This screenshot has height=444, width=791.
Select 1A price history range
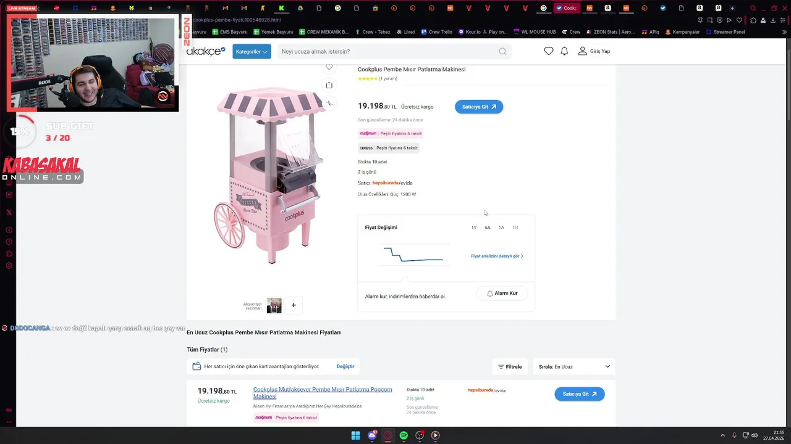[x=501, y=228]
